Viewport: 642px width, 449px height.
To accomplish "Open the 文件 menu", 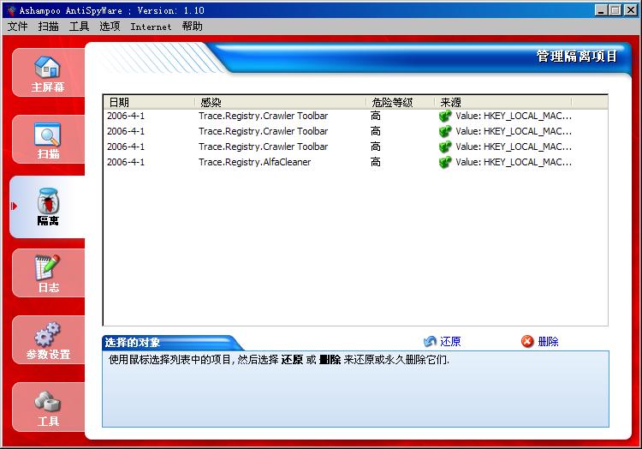I will coord(17,27).
